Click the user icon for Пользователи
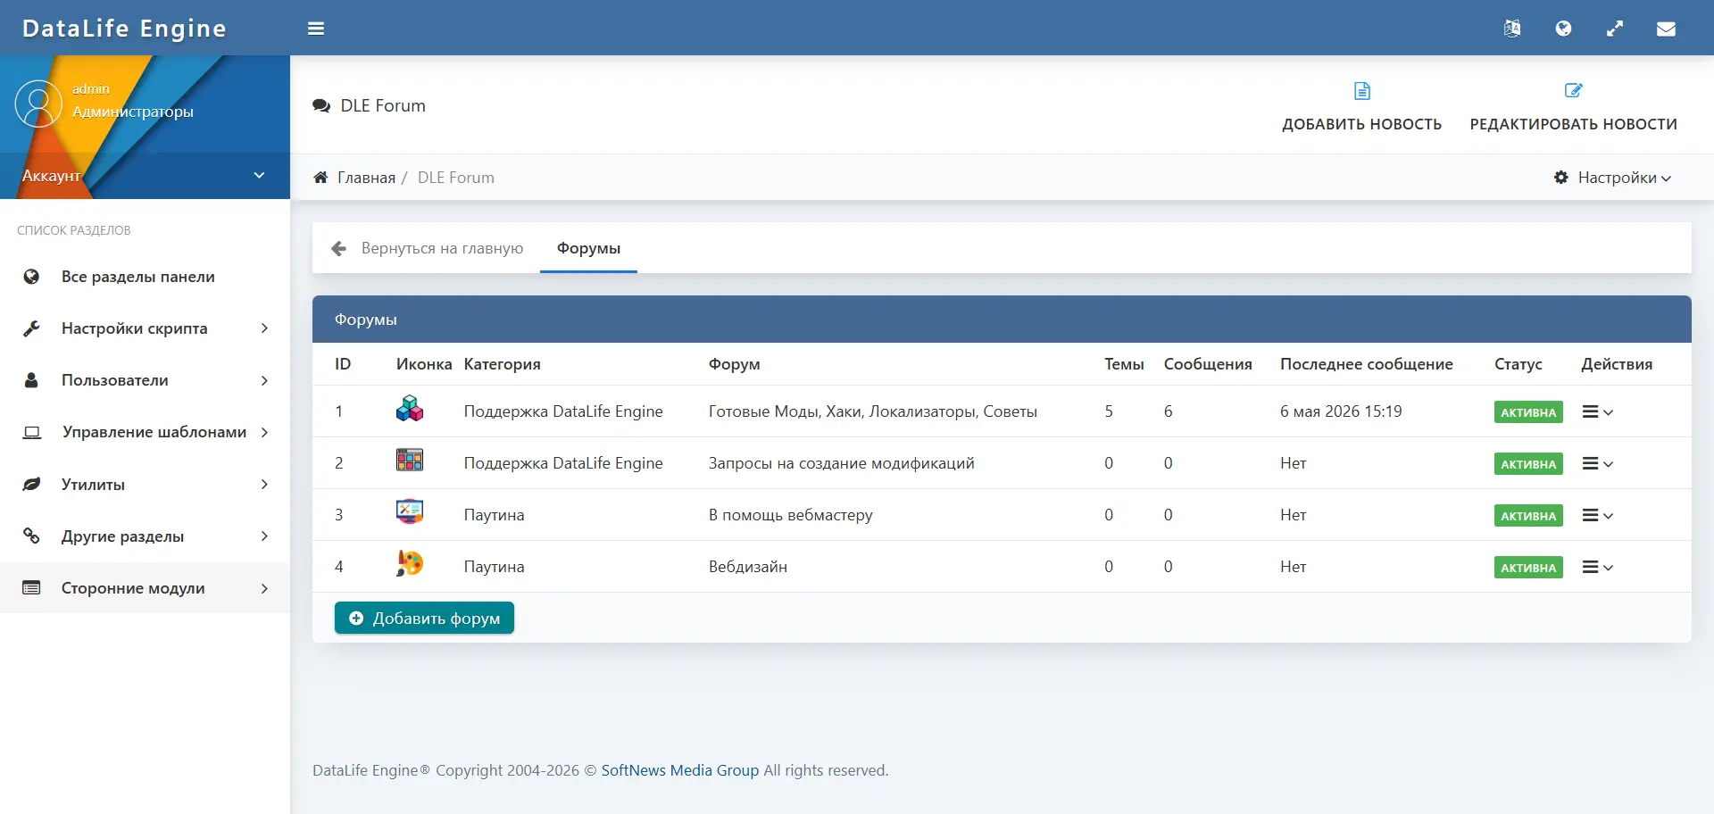Image resolution: width=1714 pixels, height=814 pixels. pyautogui.click(x=31, y=380)
